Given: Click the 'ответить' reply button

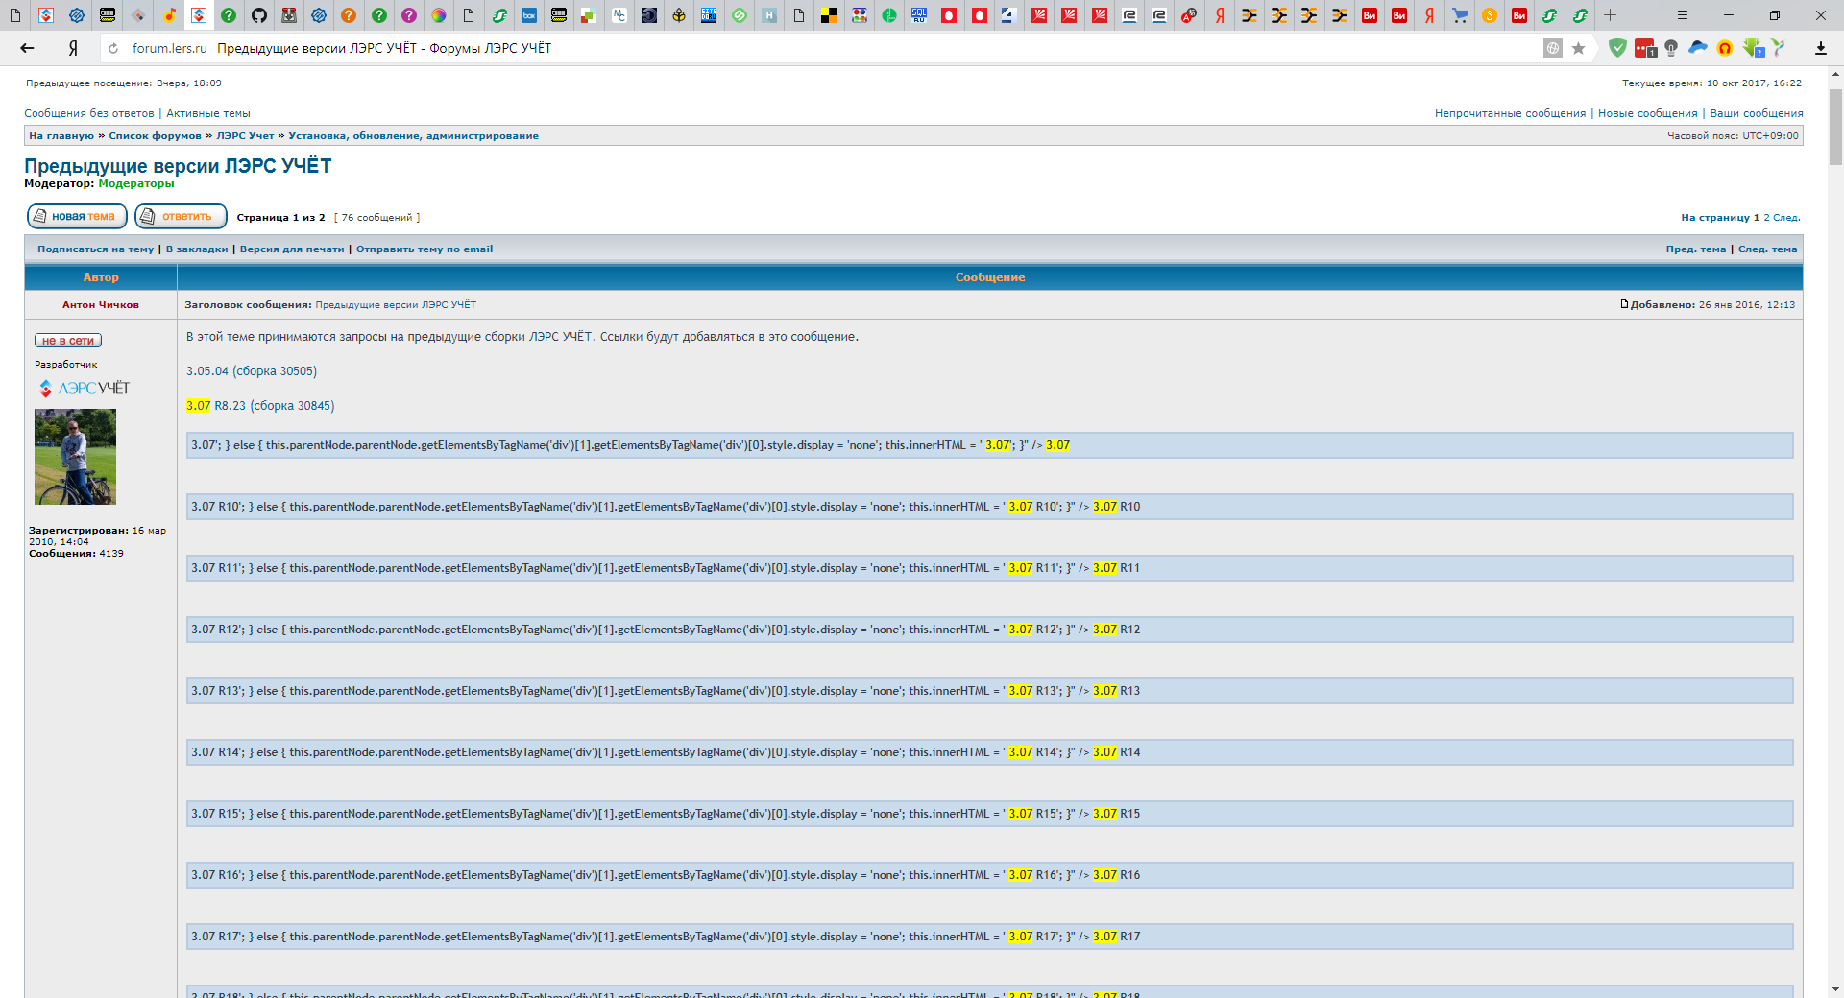Looking at the screenshot, I should tap(181, 217).
